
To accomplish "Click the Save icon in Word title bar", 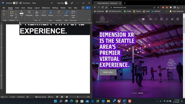I will coord(21,3).
